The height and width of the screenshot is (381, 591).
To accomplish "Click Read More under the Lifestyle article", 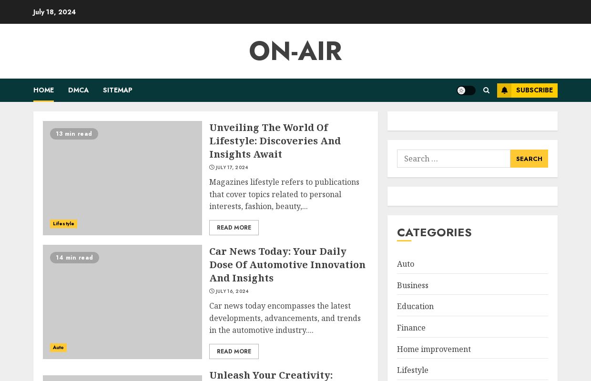I will pos(234,228).
